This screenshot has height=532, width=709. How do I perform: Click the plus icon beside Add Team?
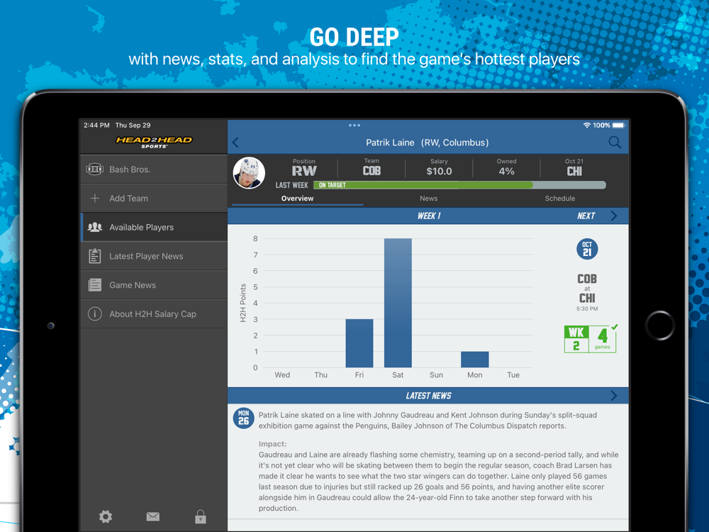94,198
